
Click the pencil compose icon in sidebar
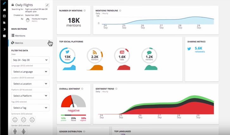(x=4, y=3)
